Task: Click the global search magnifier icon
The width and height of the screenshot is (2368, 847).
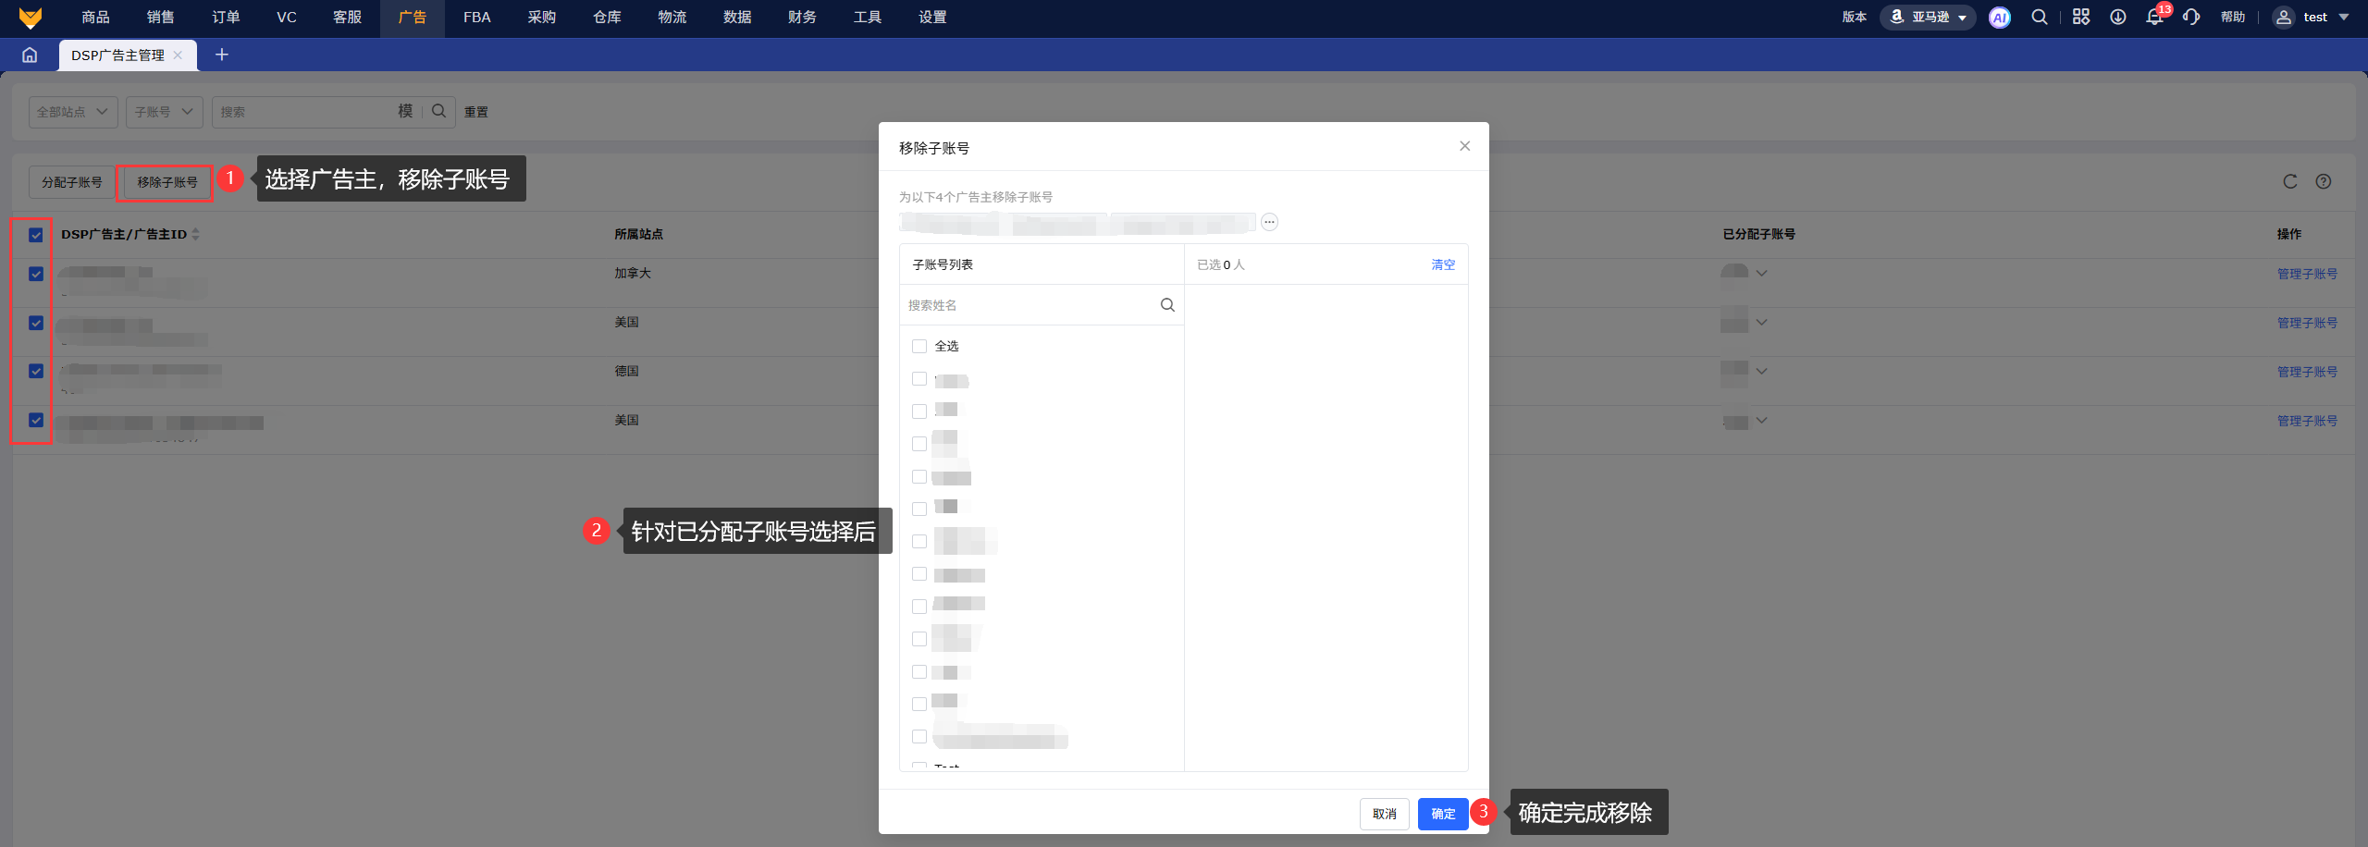Action: [2040, 18]
